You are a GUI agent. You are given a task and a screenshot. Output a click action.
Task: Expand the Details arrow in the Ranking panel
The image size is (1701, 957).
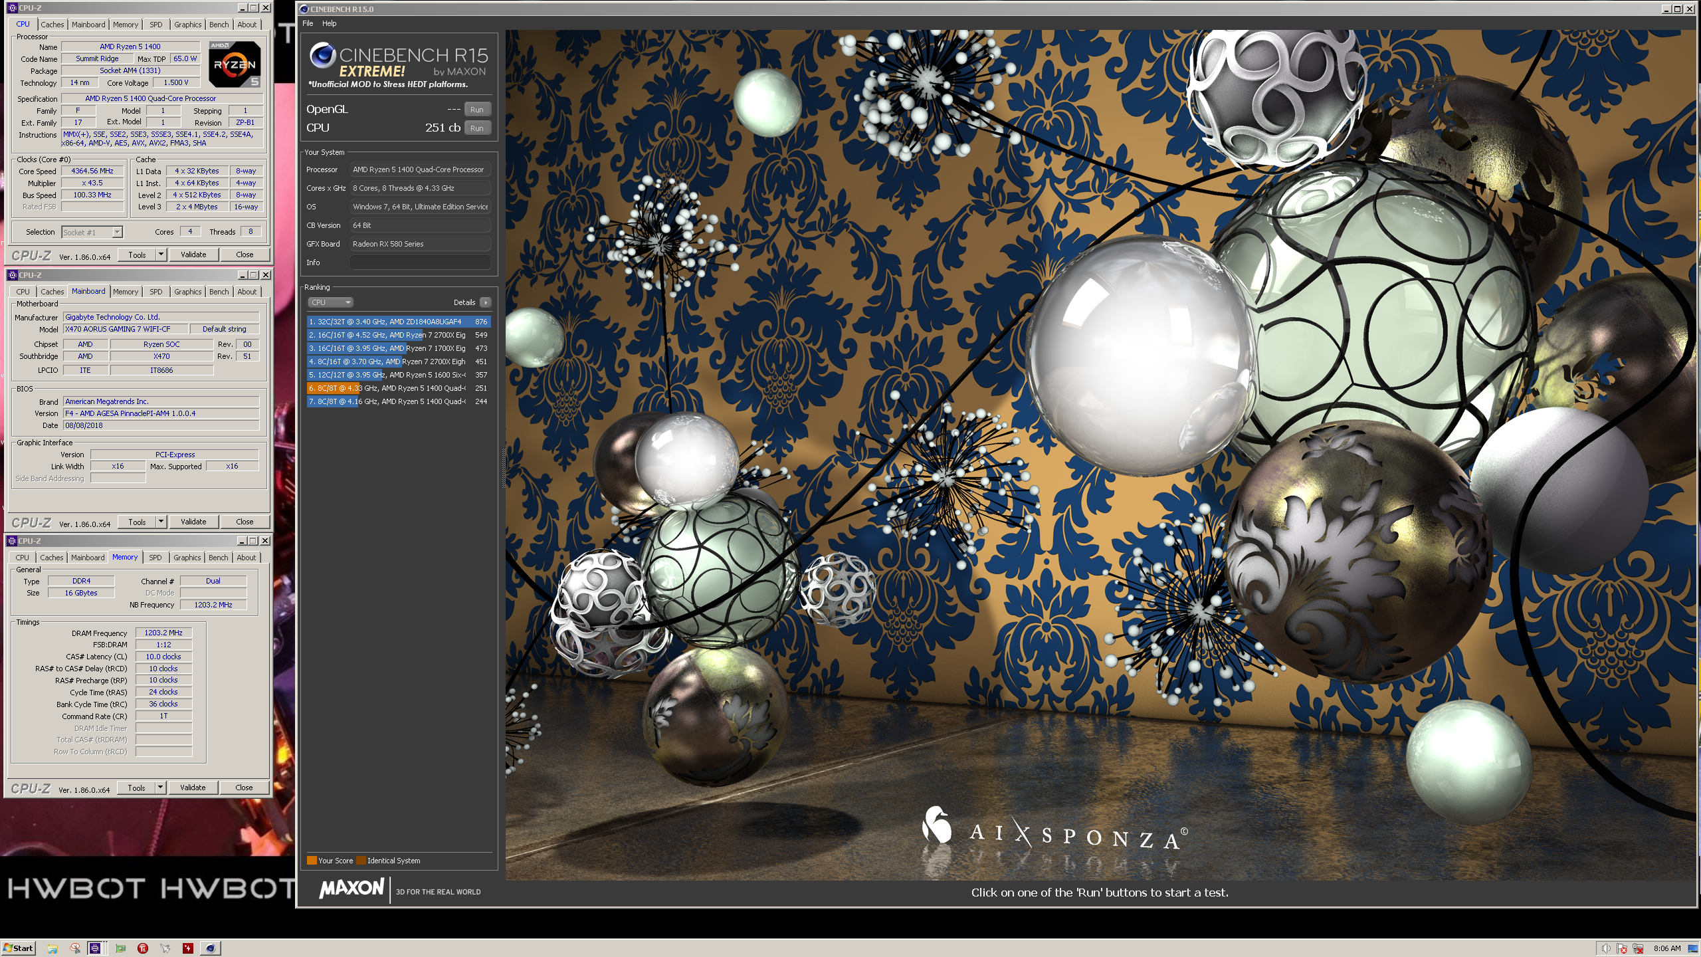pyautogui.click(x=486, y=302)
